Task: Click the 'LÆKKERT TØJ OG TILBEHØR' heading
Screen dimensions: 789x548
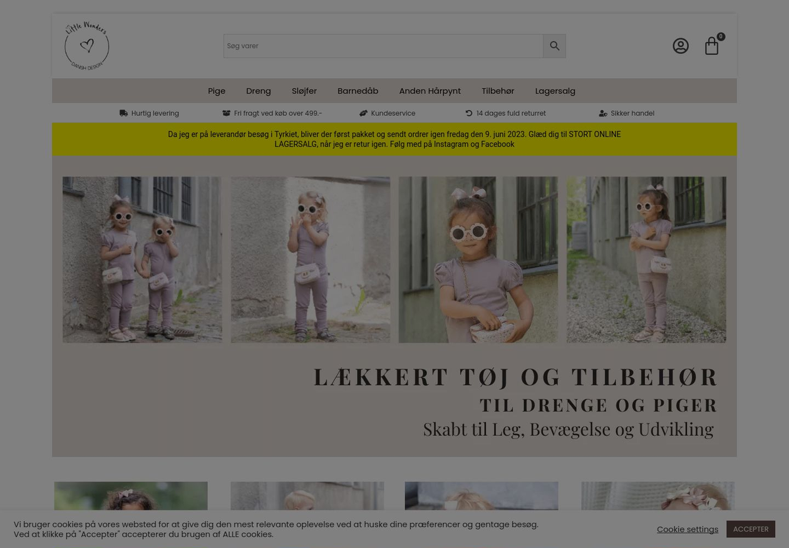Action: pyautogui.click(x=515, y=376)
